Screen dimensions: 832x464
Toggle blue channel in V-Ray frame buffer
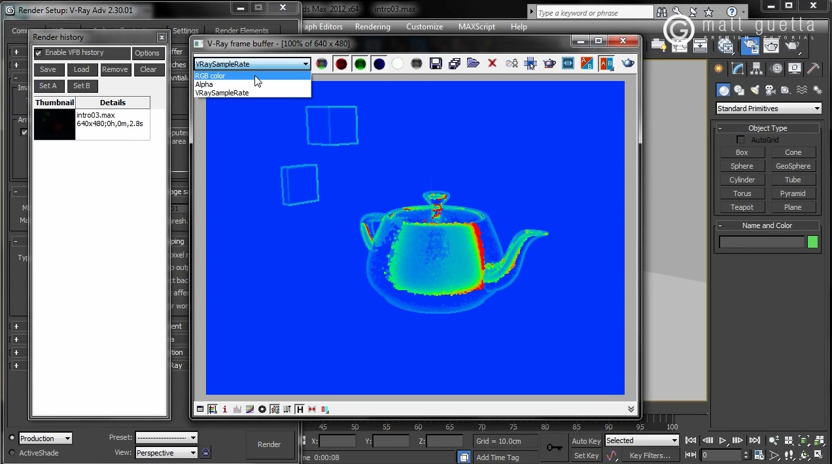[379, 63]
